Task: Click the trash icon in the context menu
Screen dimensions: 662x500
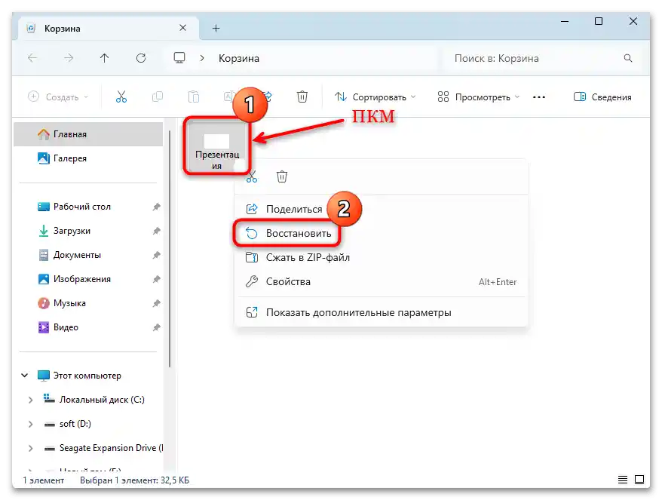Action: point(282,176)
